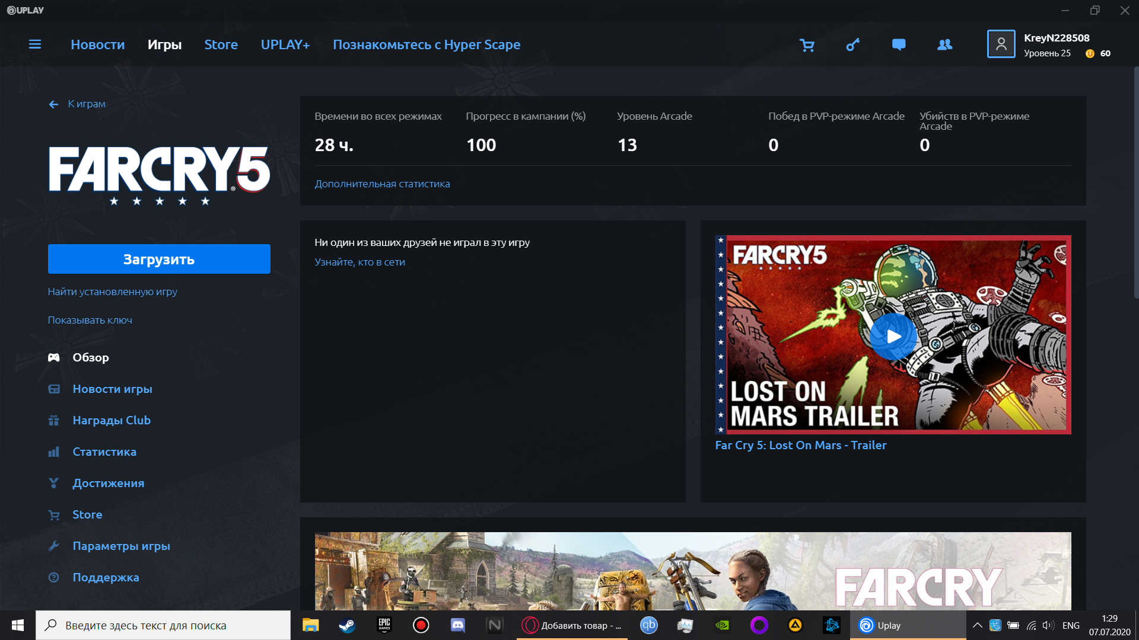The image size is (1139, 640).
Task: Click the trophy icon beside Достижения
Action: (53, 483)
